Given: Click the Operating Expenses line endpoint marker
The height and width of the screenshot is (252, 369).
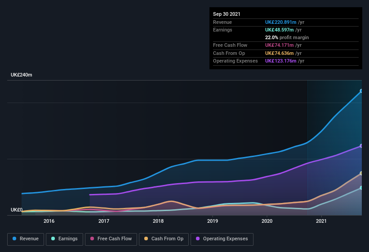Looking at the screenshot, I should (361, 146).
